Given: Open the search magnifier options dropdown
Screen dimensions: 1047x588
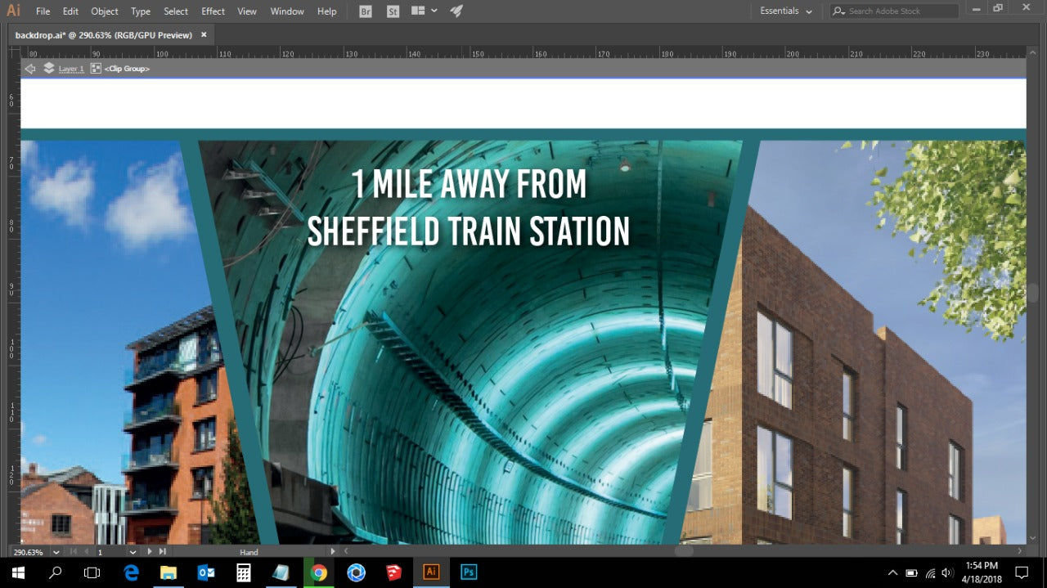Looking at the screenshot, I should pyautogui.click(x=838, y=11).
